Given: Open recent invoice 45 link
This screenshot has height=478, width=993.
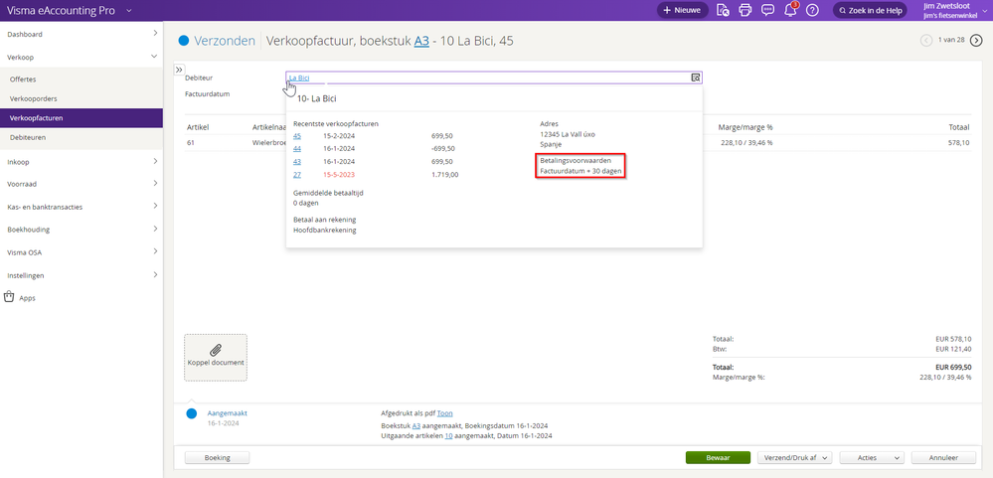Looking at the screenshot, I should [x=297, y=135].
